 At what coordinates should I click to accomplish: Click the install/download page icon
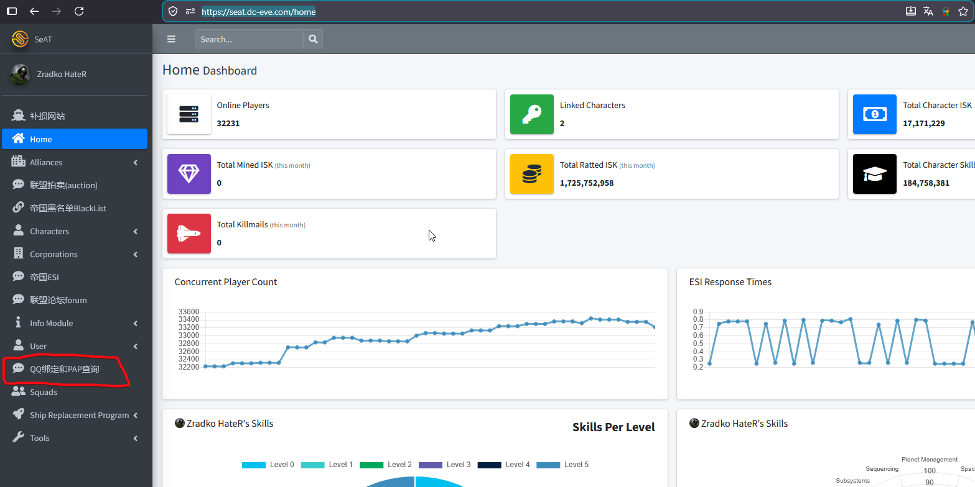[x=910, y=11]
